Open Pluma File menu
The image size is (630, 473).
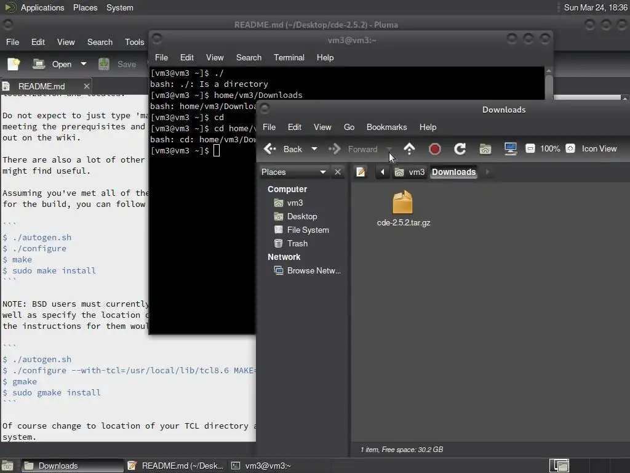(12, 42)
